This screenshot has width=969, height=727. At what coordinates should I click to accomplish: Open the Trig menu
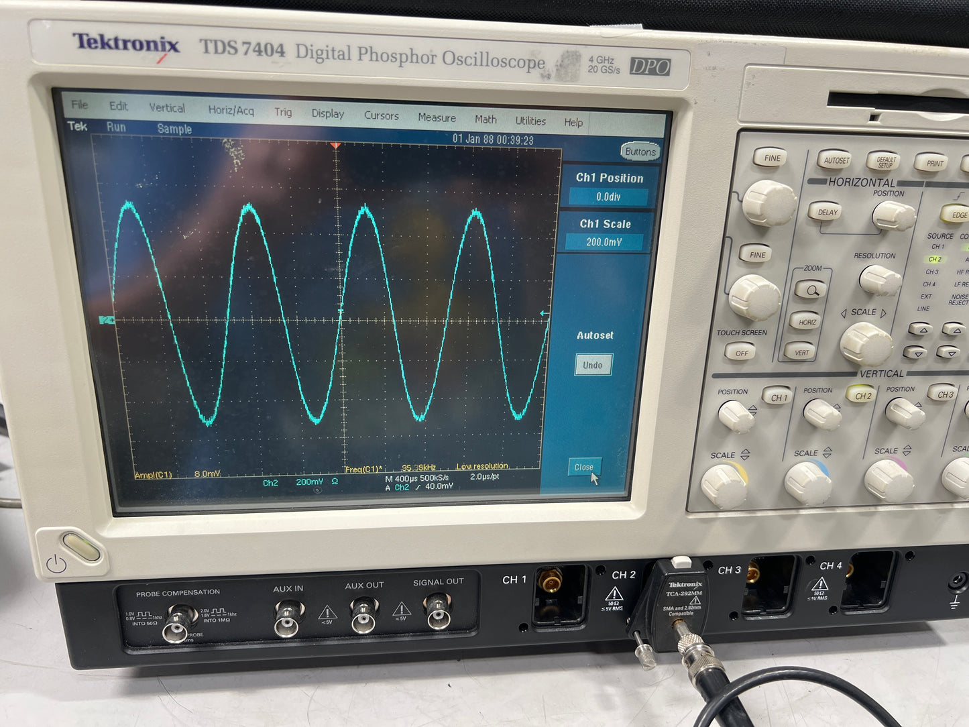point(282,113)
